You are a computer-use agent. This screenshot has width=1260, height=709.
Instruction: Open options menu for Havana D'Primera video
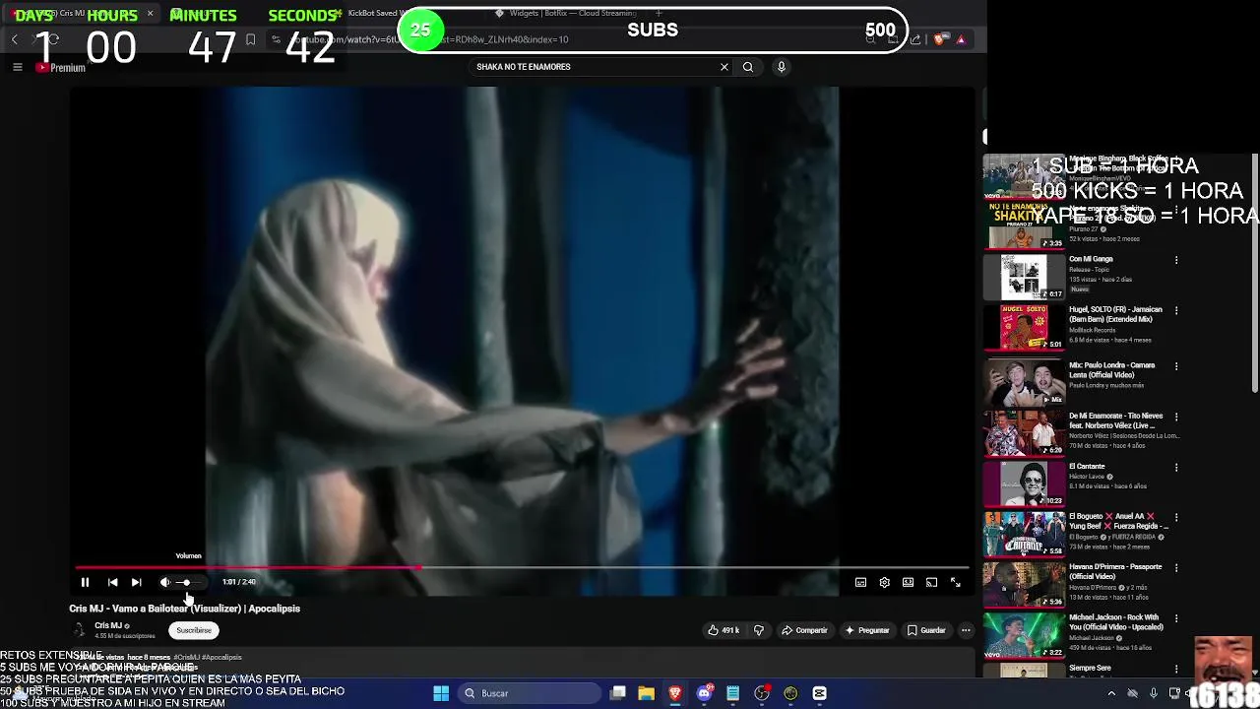(1176, 568)
